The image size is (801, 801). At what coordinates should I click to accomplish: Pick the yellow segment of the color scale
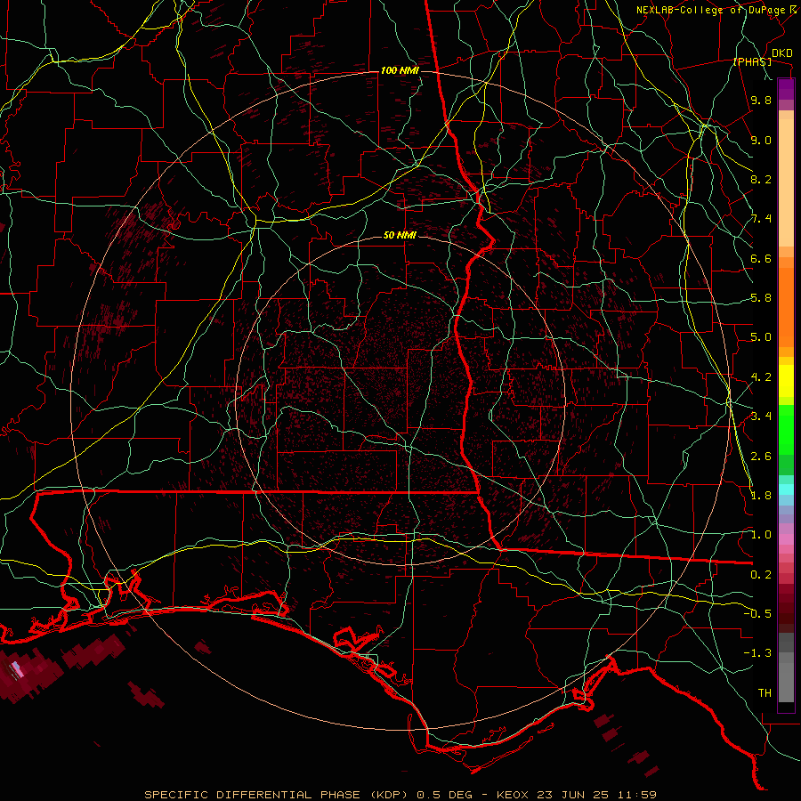pyautogui.click(x=786, y=381)
